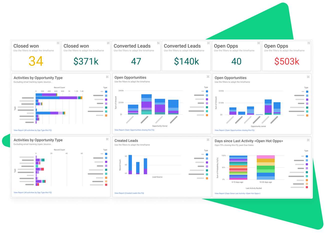Open View Report link under top Activities chart

click(x=32, y=130)
